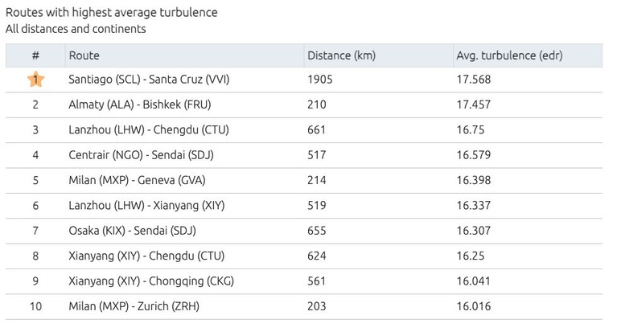Click the gold star rank 1 icon
Viewport: 617px width, 336px height.
[35, 80]
